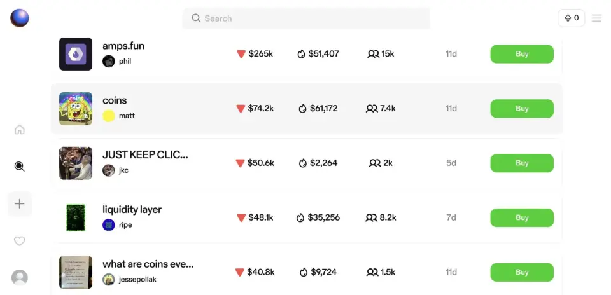View creator phil's profile avatar
611x295 pixels.
click(x=109, y=61)
